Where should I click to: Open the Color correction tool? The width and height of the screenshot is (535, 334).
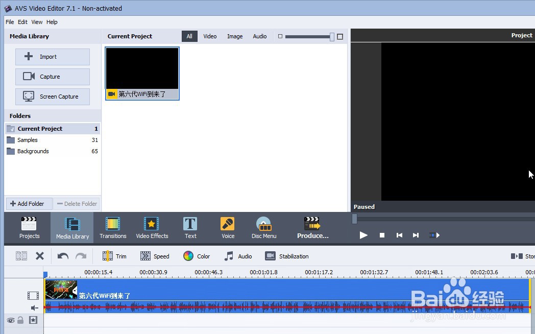pos(197,256)
